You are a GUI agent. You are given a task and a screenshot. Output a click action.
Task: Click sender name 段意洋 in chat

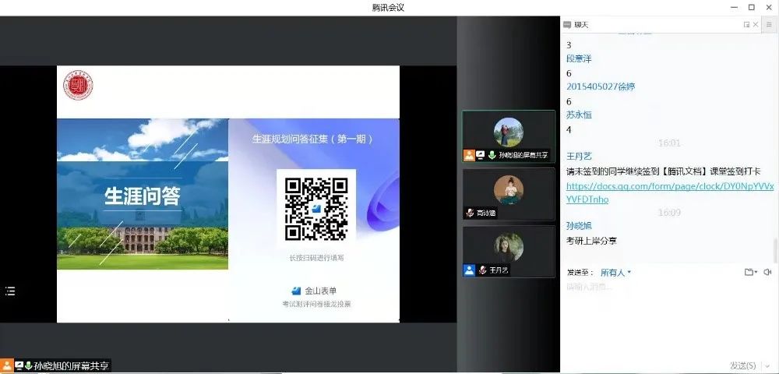coord(579,58)
